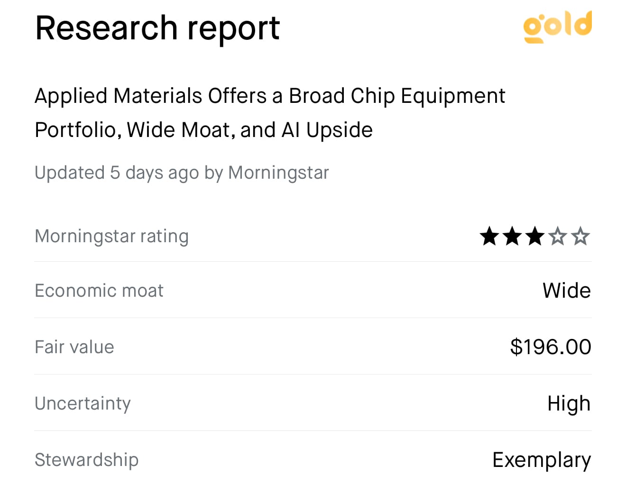Screen dimensions: 626x484
Task: Tap the Gold logo badge
Action: 558,27
